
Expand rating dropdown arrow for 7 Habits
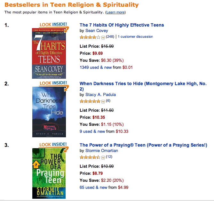(103, 37)
